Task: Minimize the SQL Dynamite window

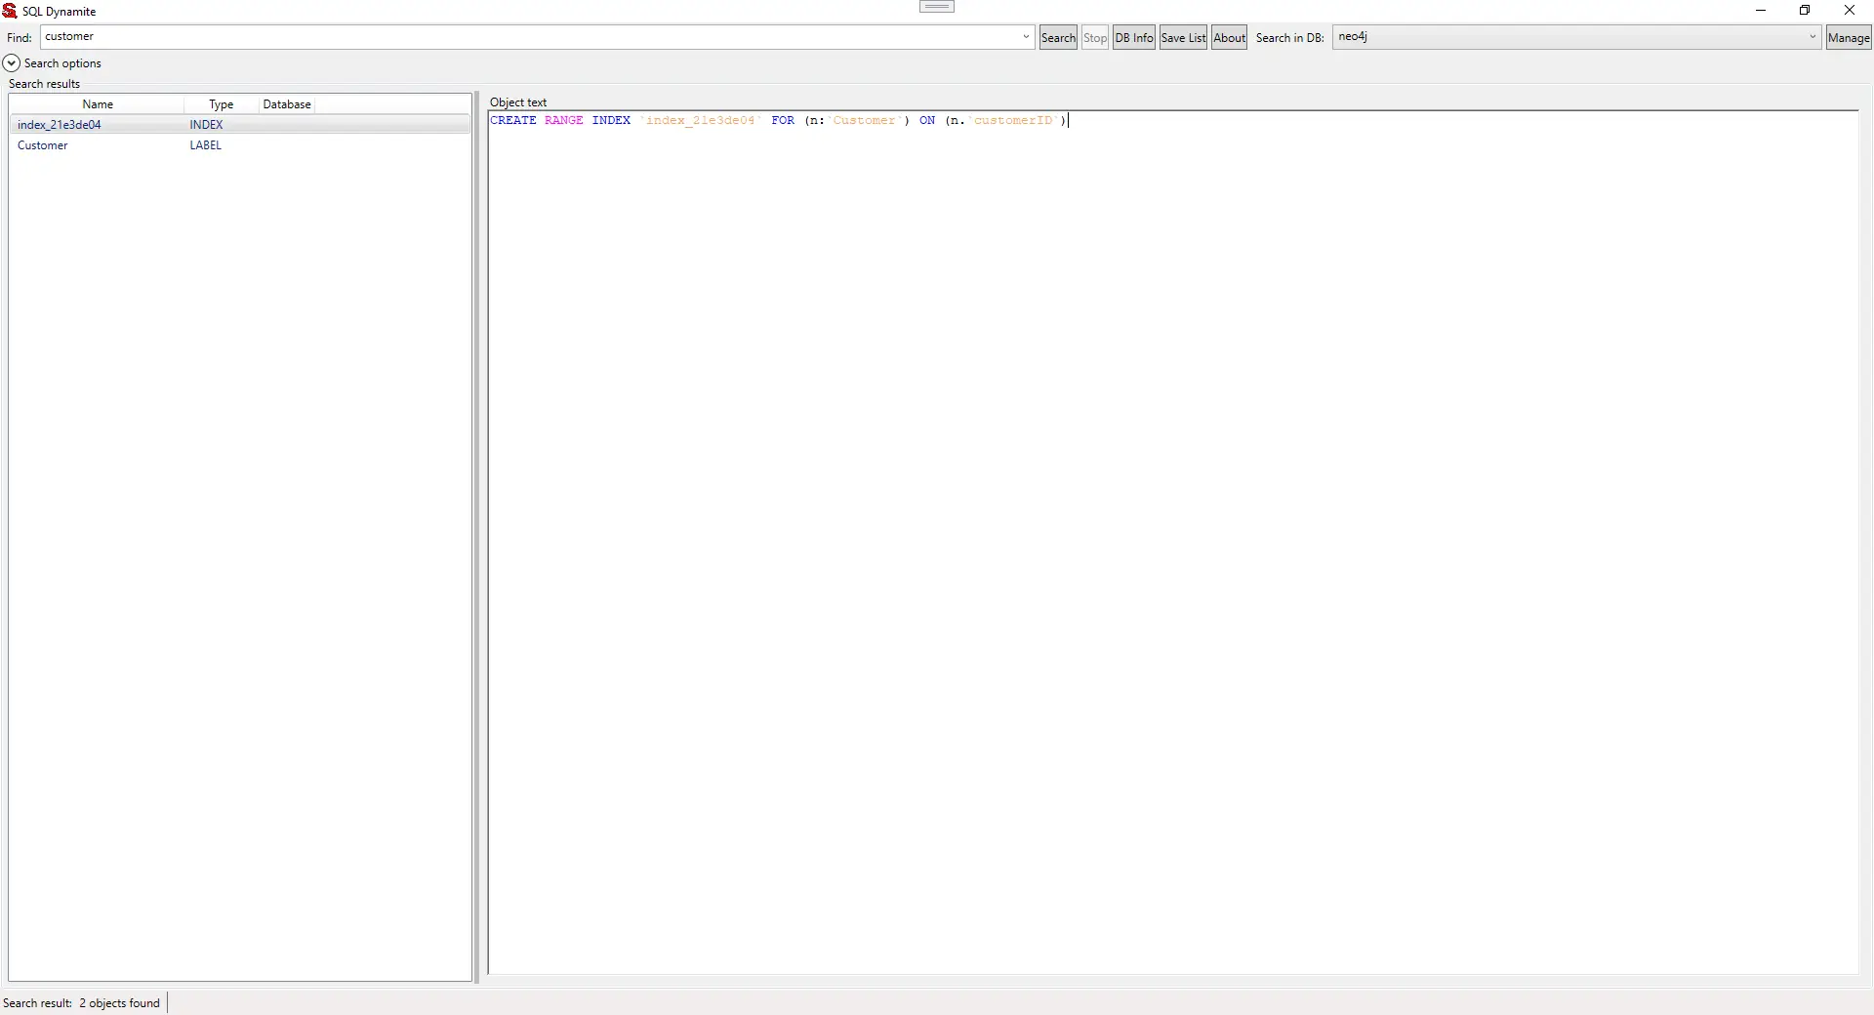Action: 1761,11
